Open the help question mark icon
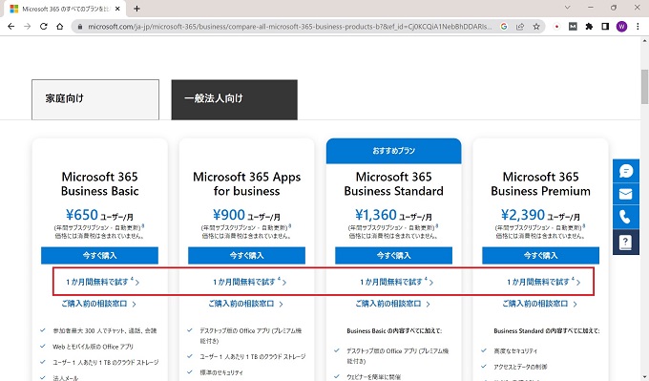Image resolution: width=649 pixels, height=381 pixels. (626, 242)
